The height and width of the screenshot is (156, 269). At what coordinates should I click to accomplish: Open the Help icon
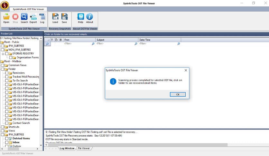point(81,17)
